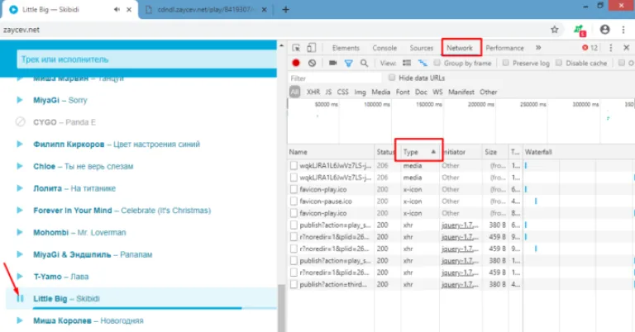Filter requests by Img type
Screen dimensions: 635x332
(360, 92)
